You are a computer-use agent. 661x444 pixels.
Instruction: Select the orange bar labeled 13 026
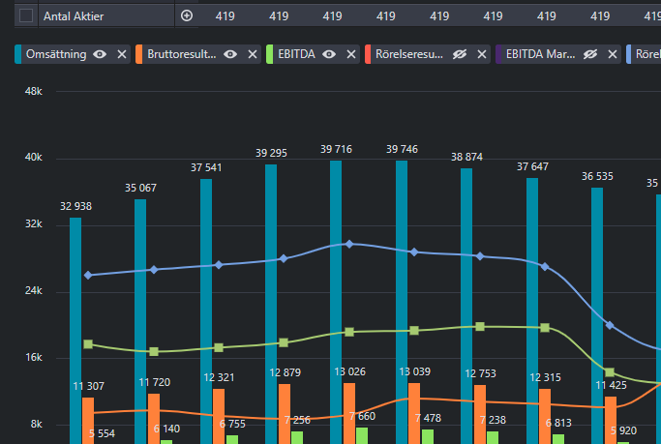(349, 413)
